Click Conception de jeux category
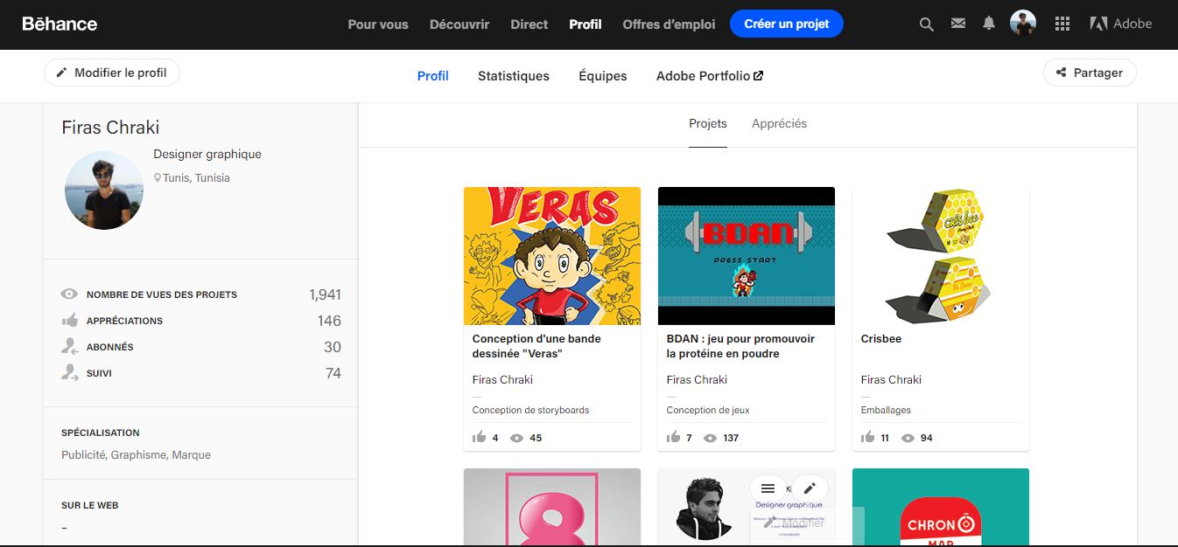1178x547 pixels. coord(708,410)
